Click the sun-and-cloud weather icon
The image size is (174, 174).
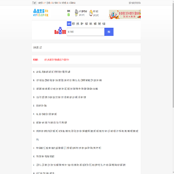(x=91, y=13)
